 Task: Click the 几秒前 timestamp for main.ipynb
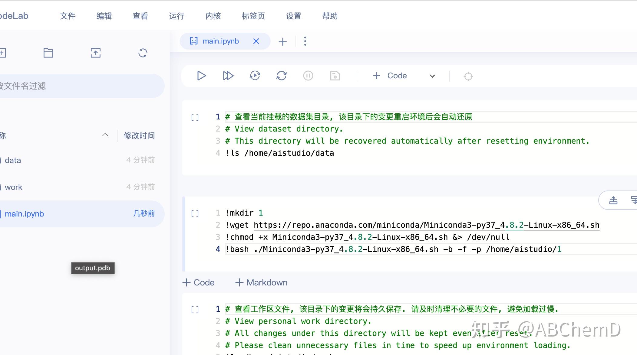pos(144,213)
